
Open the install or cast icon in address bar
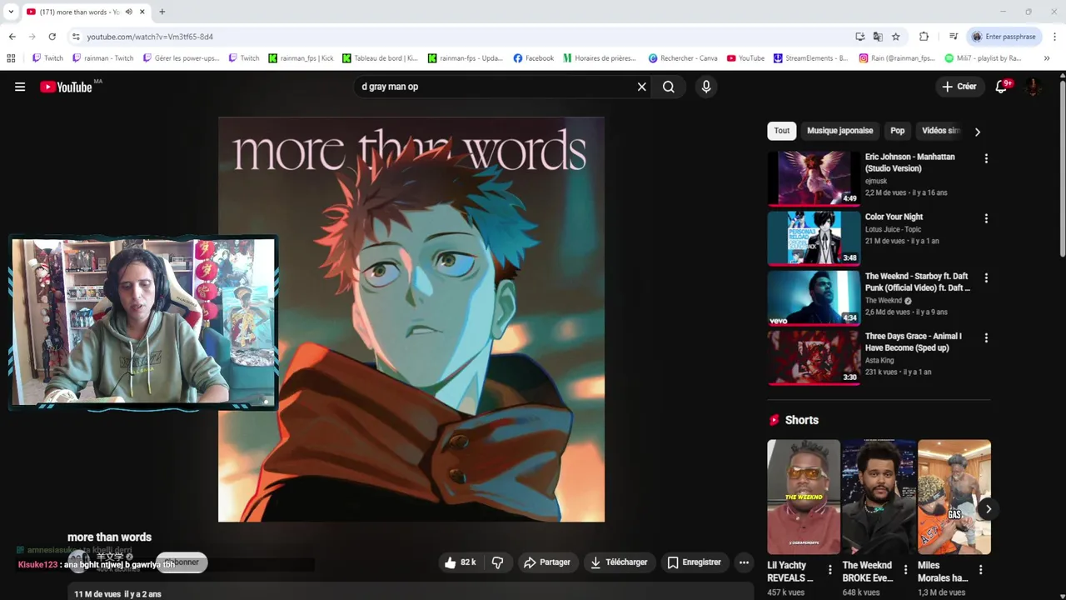(x=859, y=37)
